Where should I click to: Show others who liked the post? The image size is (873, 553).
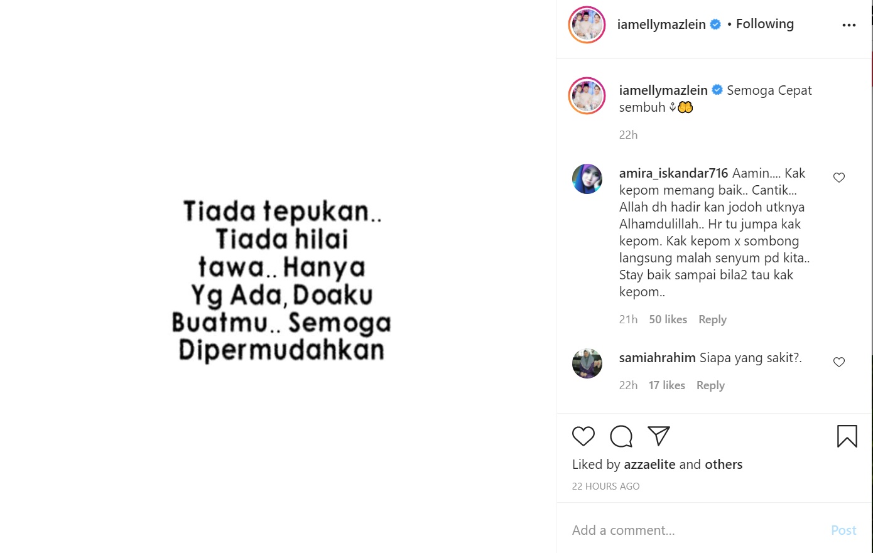724,464
